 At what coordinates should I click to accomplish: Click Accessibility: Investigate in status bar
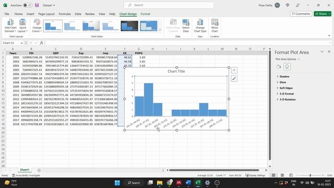pyautogui.click(x=26, y=175)
